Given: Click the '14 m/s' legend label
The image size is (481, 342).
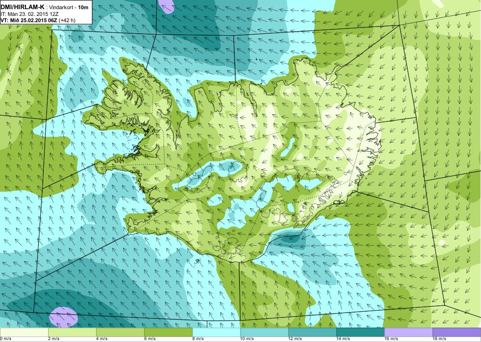Looking at the screenshot, I should point(343,339).
